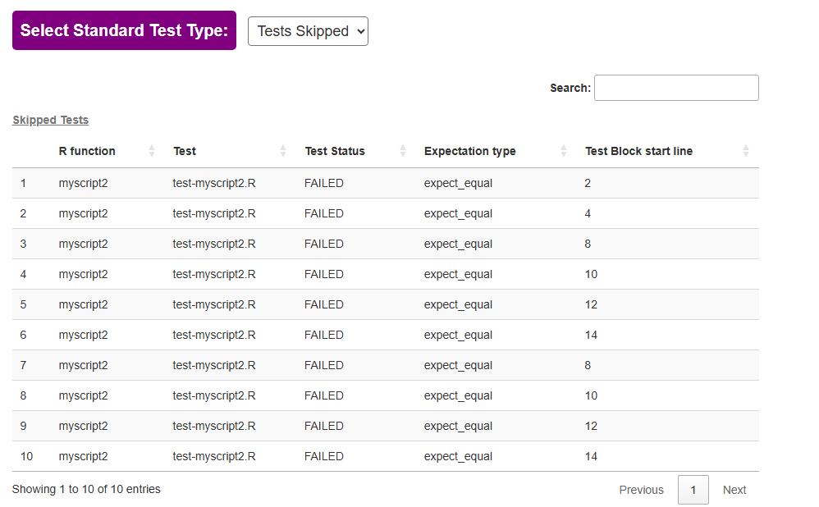
Task: Click test-myscript2.R in row 5
Action: pos(214,304)
